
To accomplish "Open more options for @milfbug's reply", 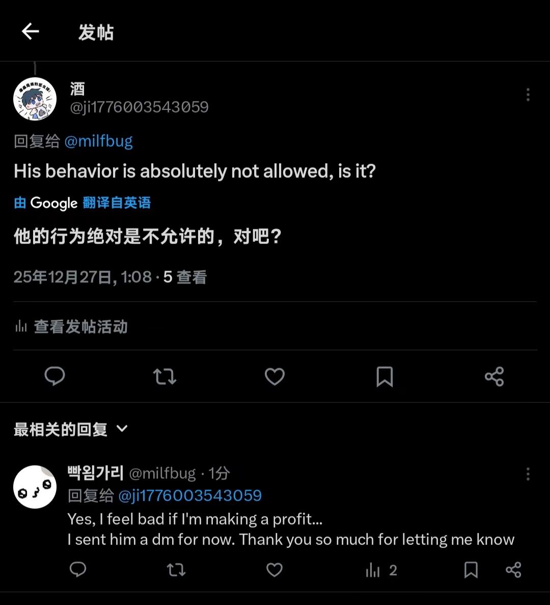I will coord(528,474).
